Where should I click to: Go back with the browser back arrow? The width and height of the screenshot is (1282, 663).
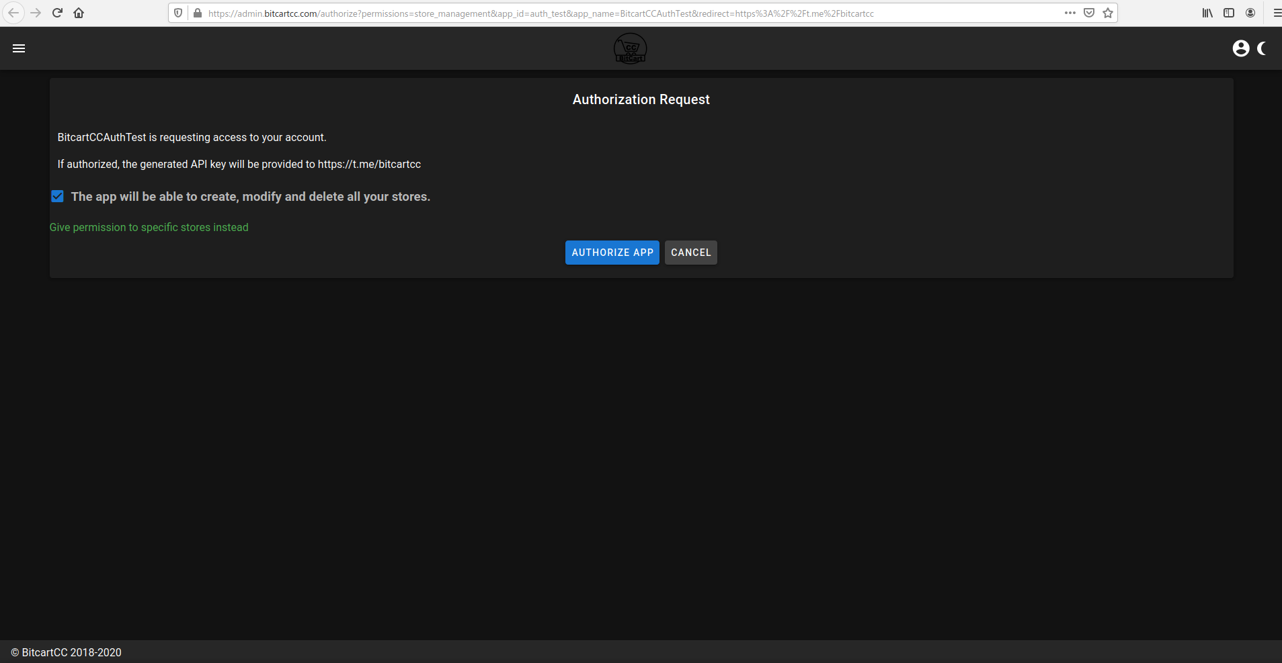(x=13, y=13)
